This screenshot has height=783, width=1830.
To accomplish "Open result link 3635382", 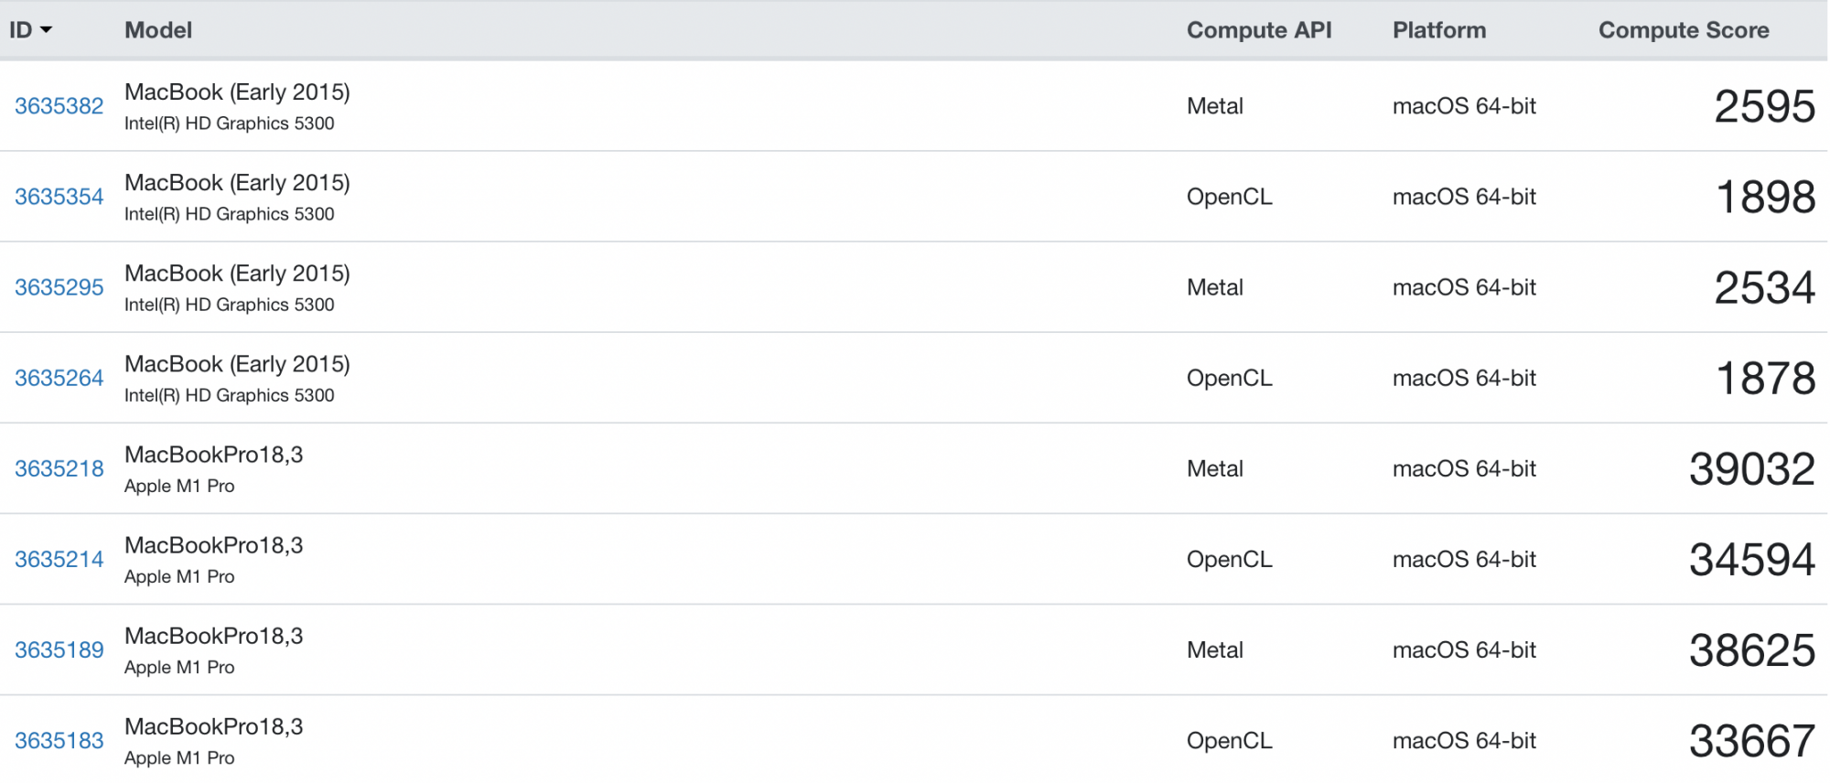I will [59, 106].
